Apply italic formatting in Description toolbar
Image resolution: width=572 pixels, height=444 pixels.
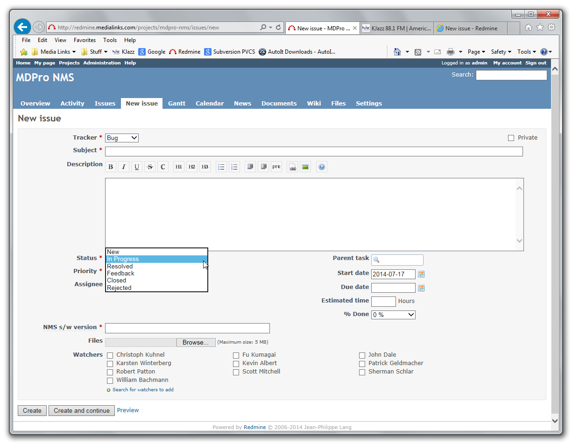click(124, 167)
